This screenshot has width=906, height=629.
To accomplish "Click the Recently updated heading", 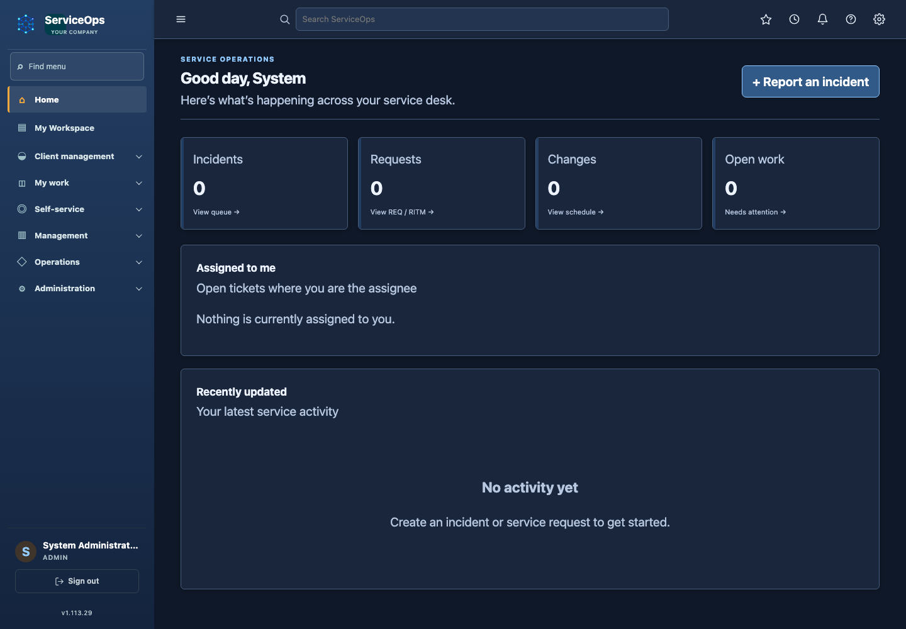I will pos(242,392).
